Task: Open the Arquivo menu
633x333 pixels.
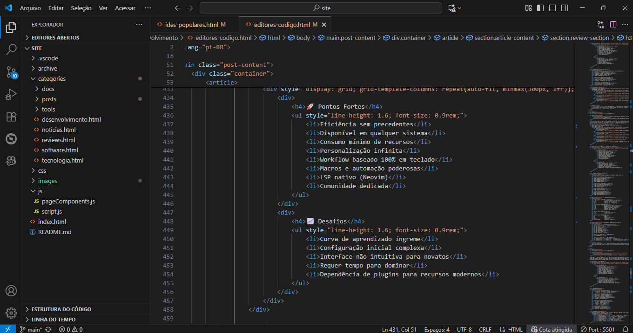Action: 31,8
